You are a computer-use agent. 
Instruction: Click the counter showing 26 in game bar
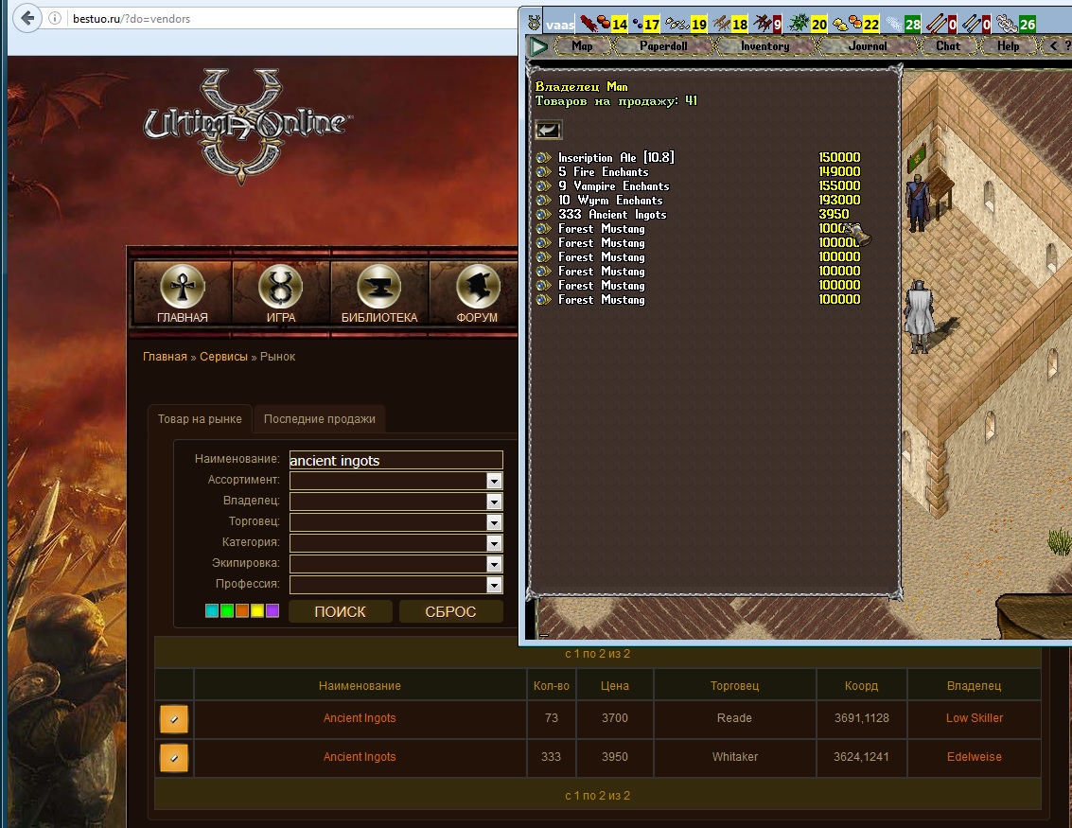click(1016, 25)
